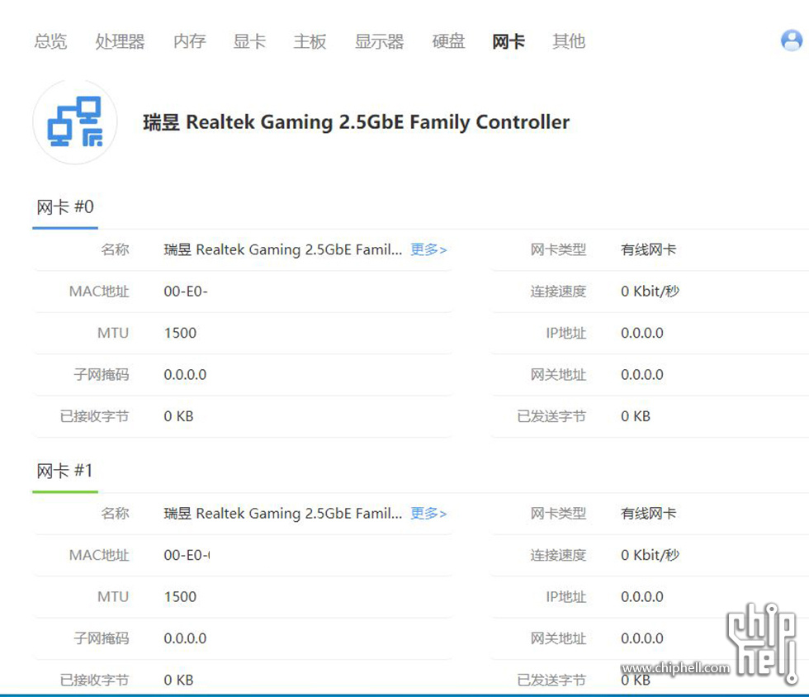Select the active 网卡 tab in top navigation
The width and height of the screenshot is (809, 697).
pos(509,41)
